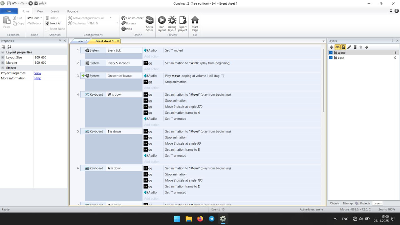Expand the Layout Size property

tap(3, 57)
